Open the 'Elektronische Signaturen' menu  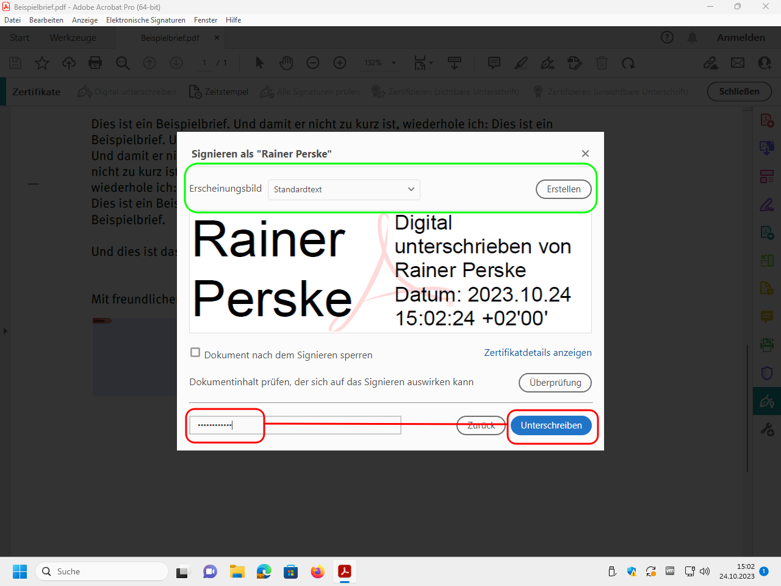pyautogui.click(x=145, y=20)
